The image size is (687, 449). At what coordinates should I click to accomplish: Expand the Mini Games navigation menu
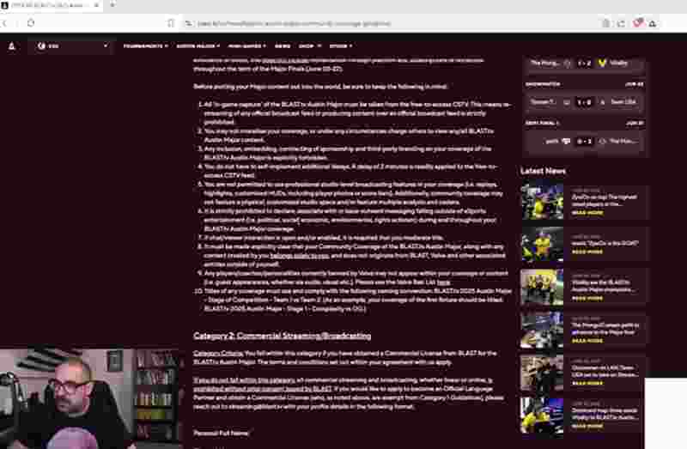[x=246, y=46]
